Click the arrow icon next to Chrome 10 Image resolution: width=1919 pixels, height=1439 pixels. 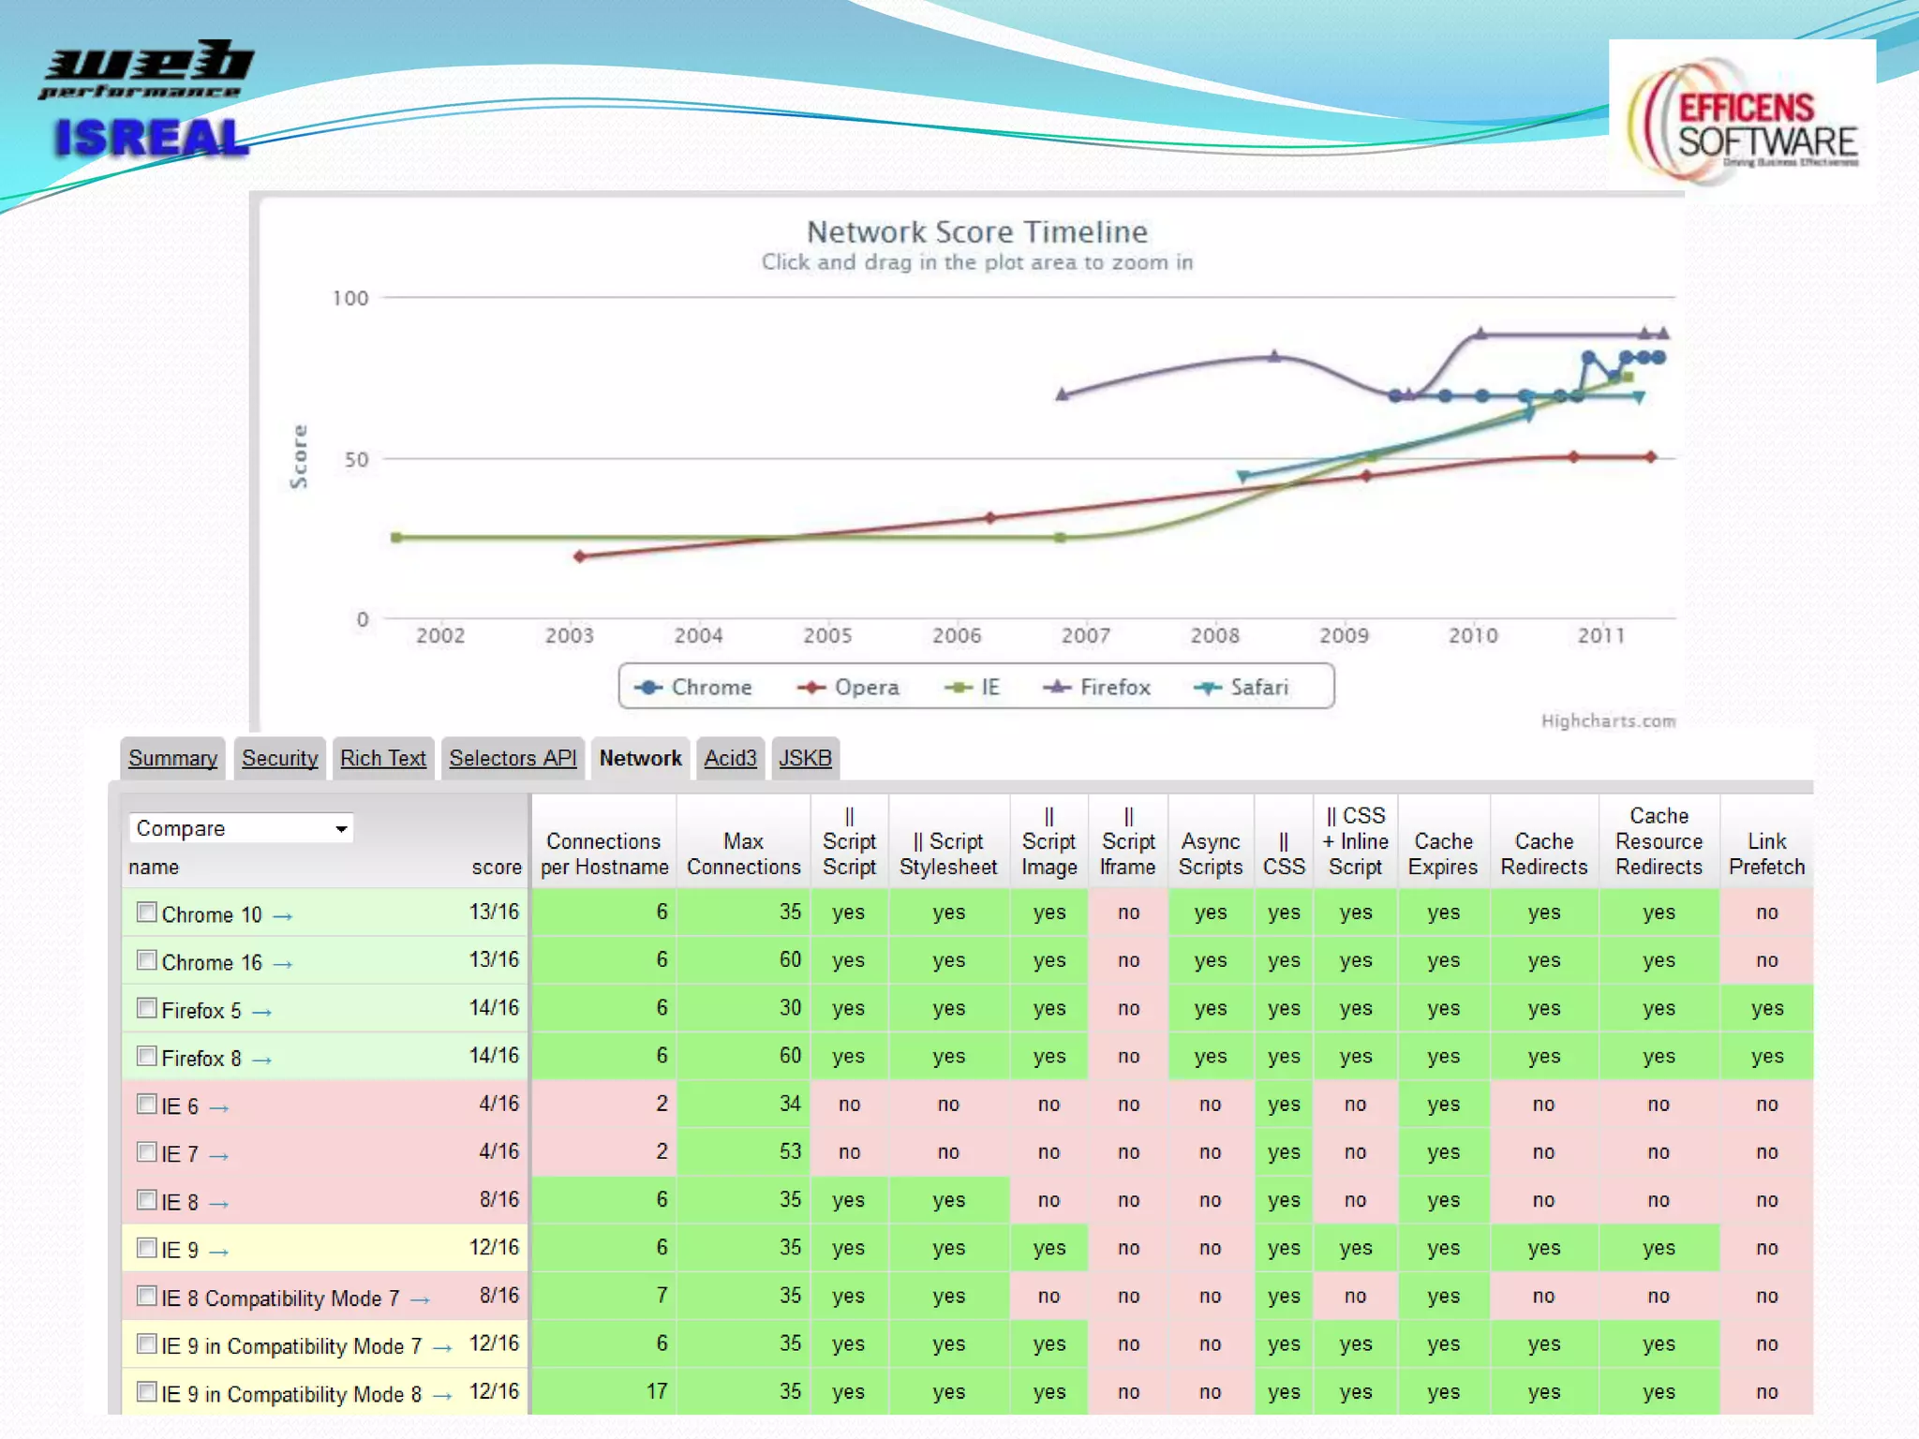282,916
